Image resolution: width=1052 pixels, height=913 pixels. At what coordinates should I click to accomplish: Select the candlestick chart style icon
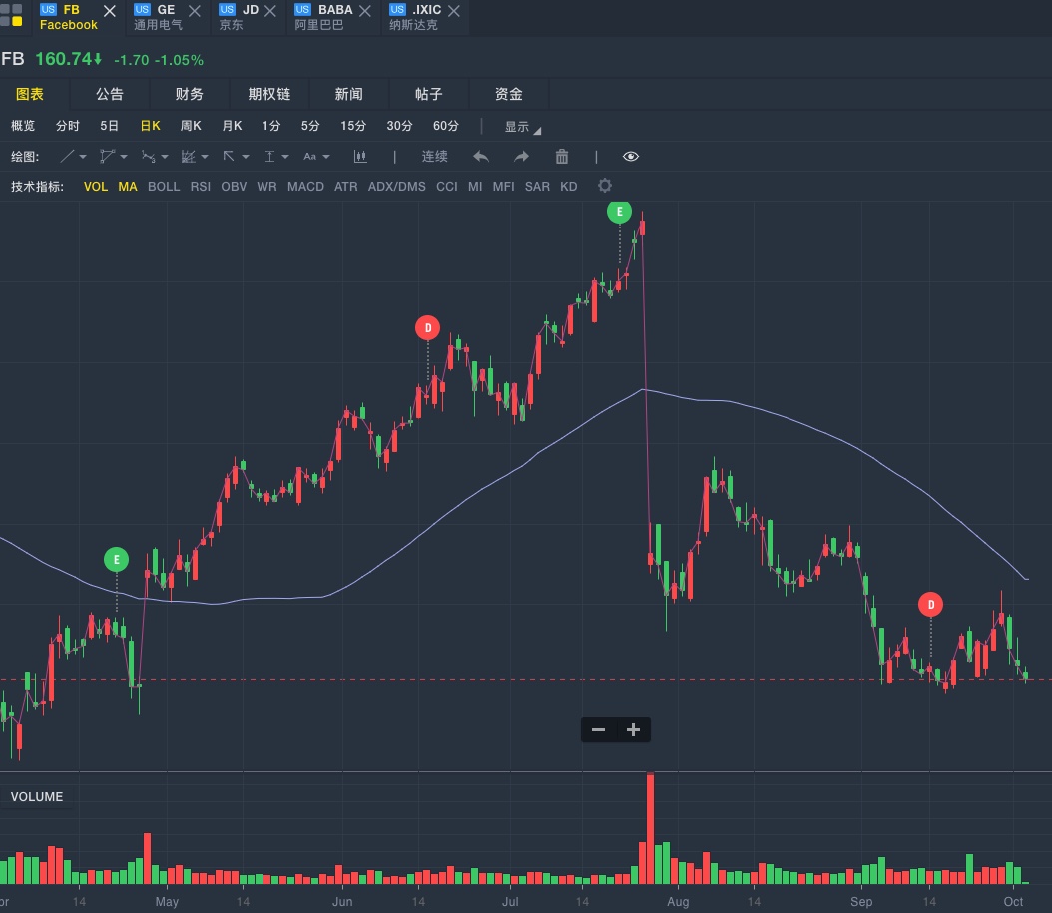click(360, 157)
